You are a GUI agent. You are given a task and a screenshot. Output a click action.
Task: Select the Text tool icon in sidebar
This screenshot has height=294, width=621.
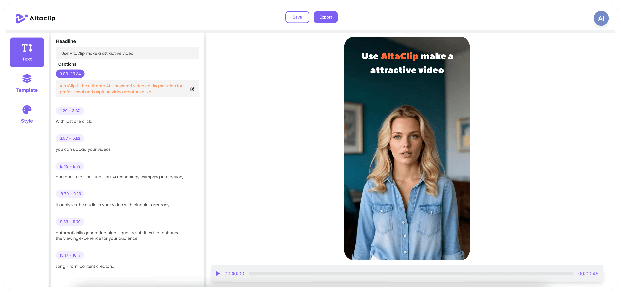tap(27, 48)
